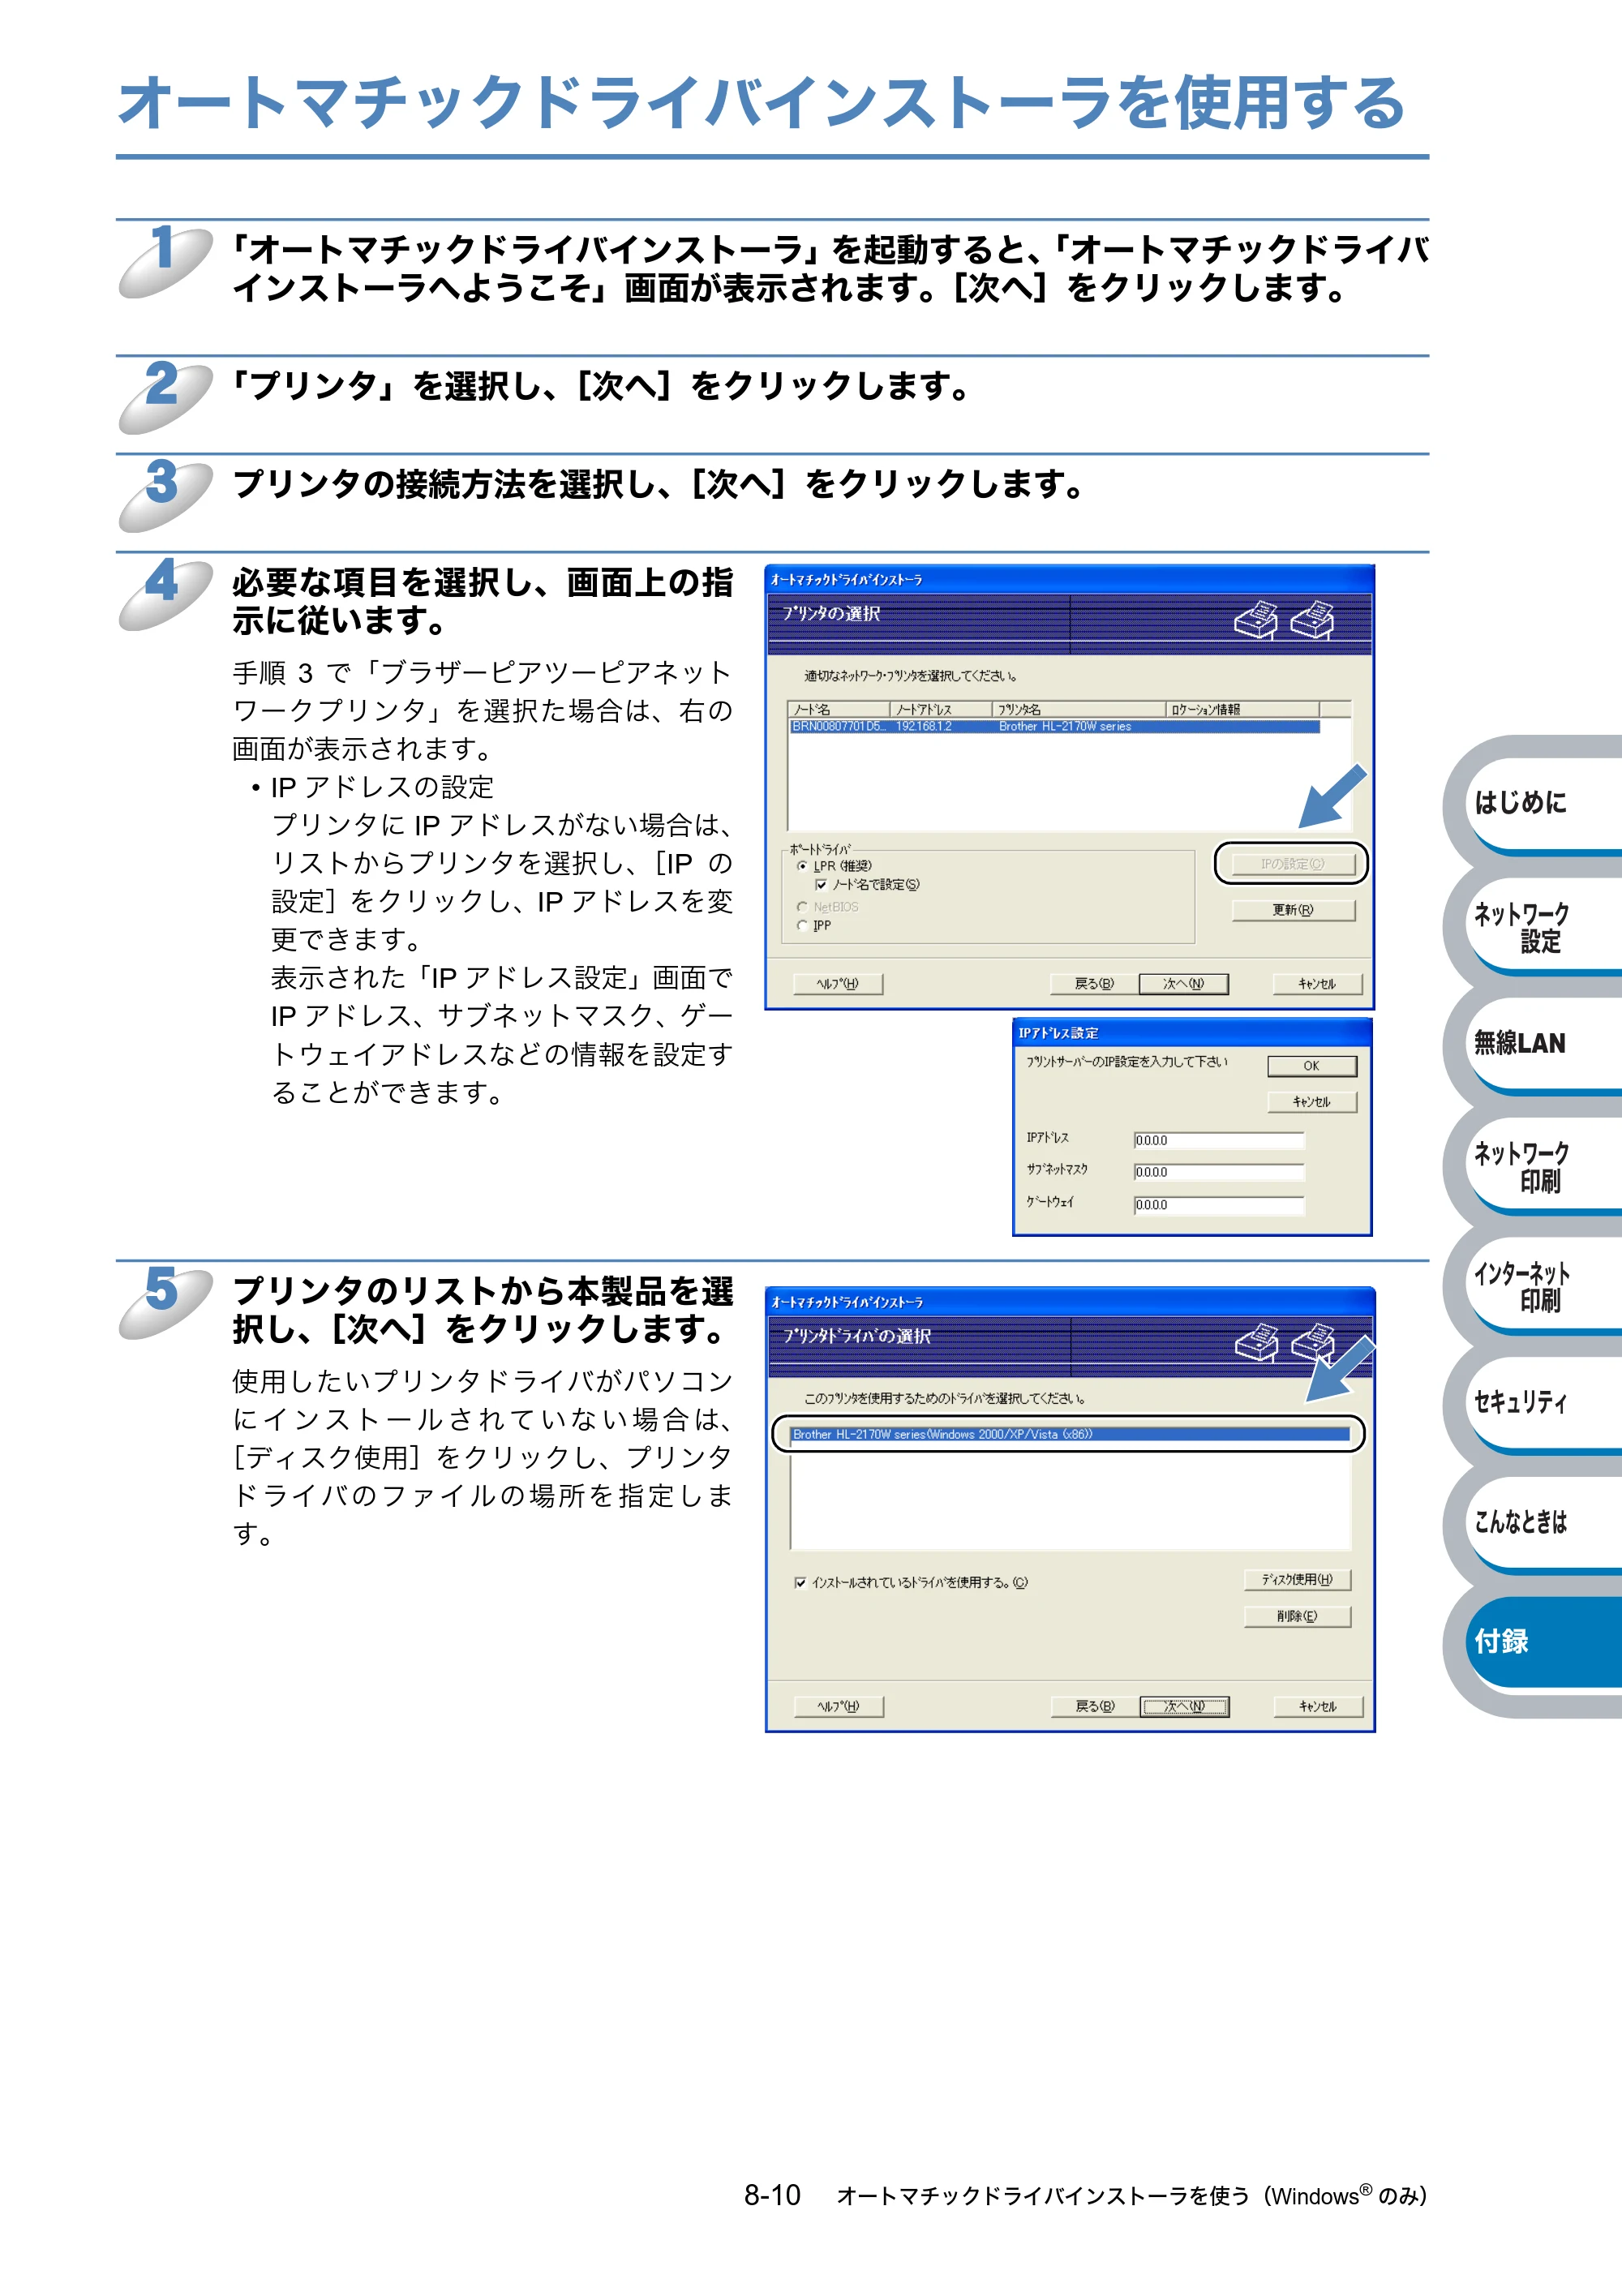
Task: Click the ディスク使用(H) button
Action: coord(1297,1580)
